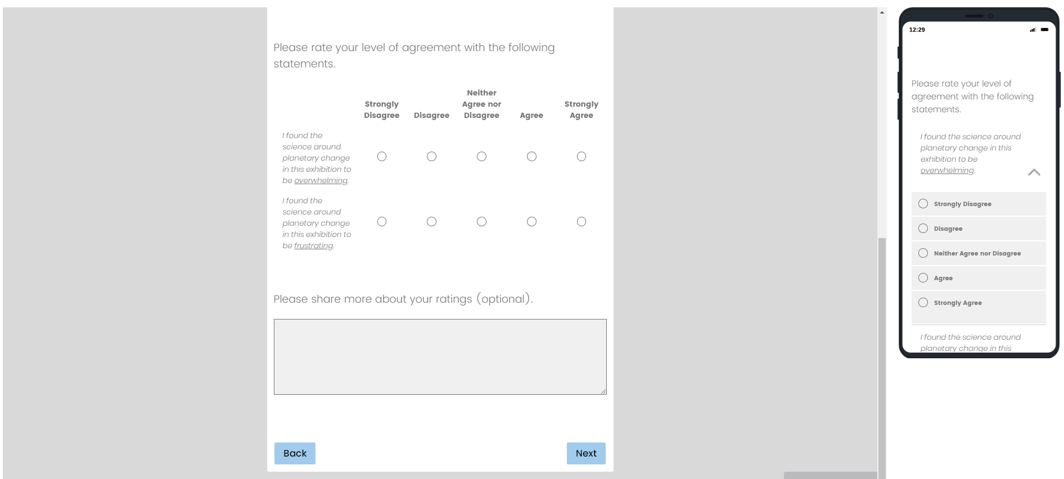
Task: Choose Neither Agree nor Disagree for frustrating
Action: (x=481, y=222)
